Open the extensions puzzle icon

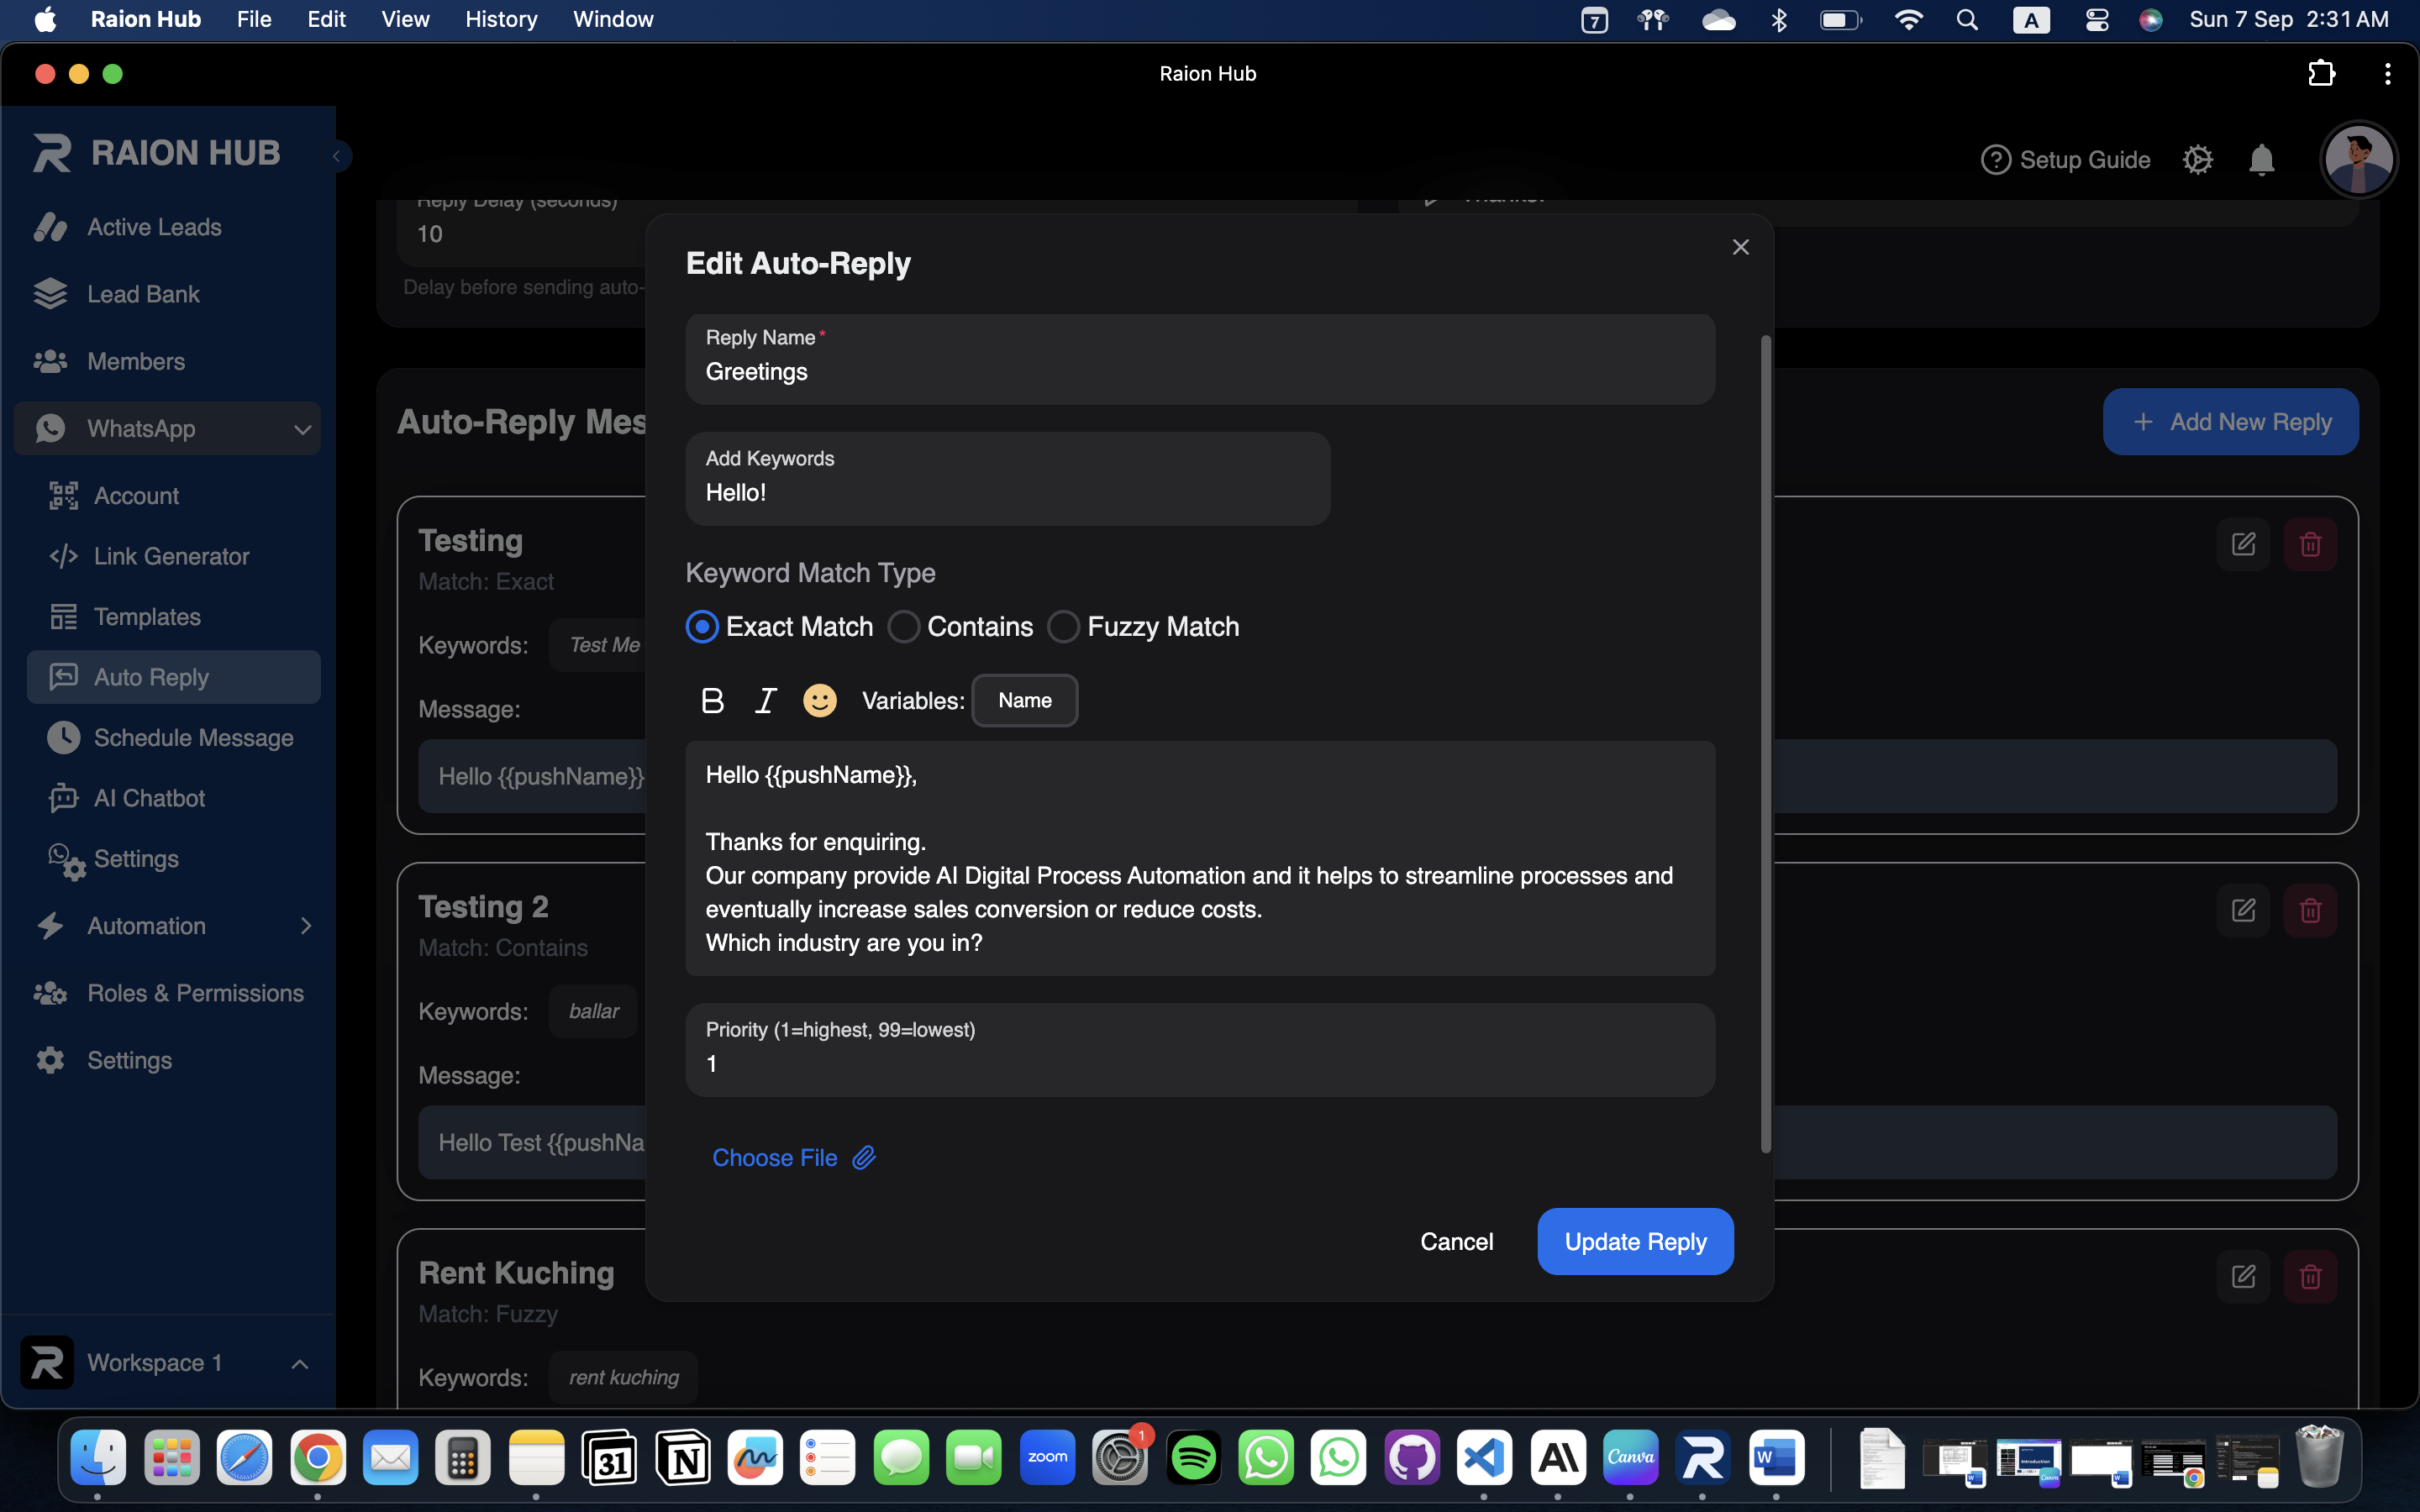2321,74
